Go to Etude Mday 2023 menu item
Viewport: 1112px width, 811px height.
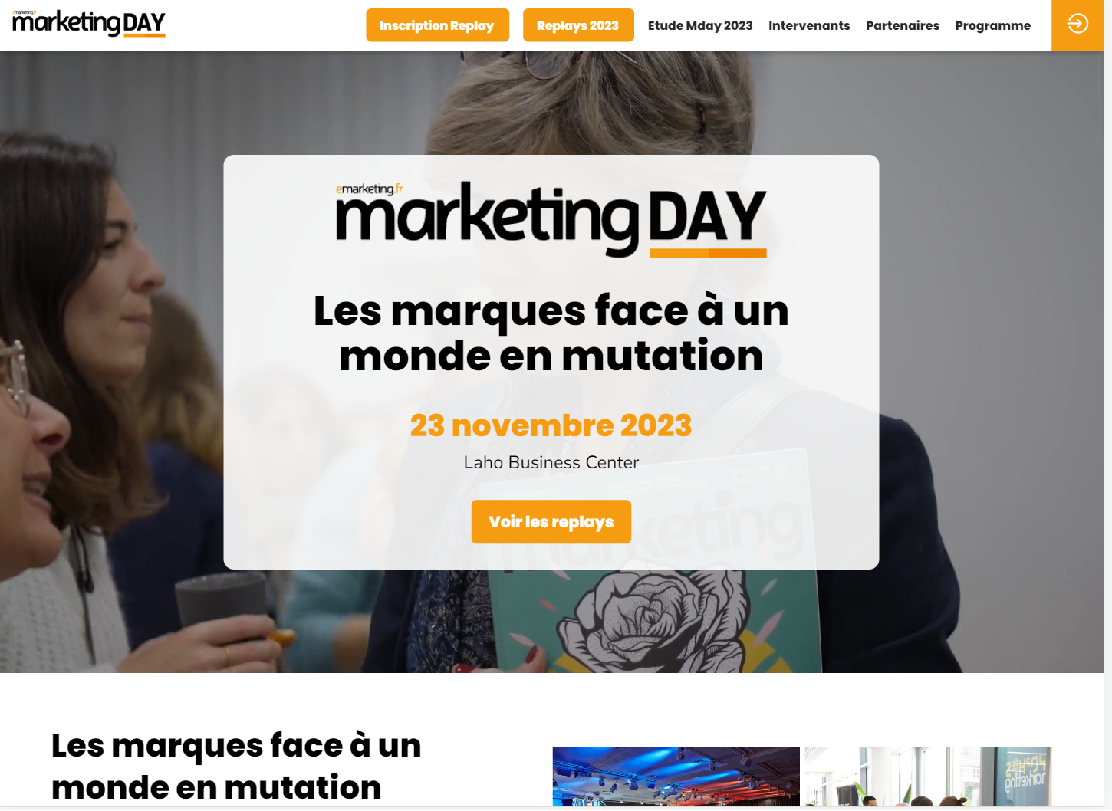pos(700,25)
